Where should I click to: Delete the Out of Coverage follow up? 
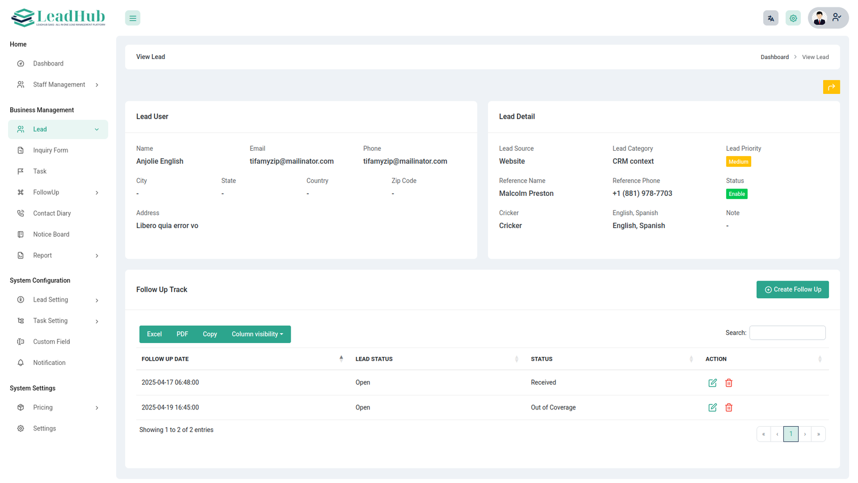(x=729, y=408)
